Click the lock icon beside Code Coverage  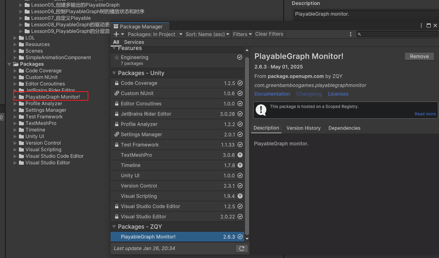(117, 83)
